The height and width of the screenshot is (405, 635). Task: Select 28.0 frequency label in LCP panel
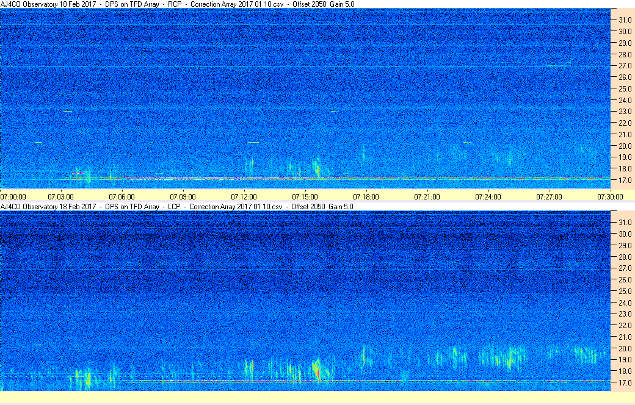(x=625, y=257)
